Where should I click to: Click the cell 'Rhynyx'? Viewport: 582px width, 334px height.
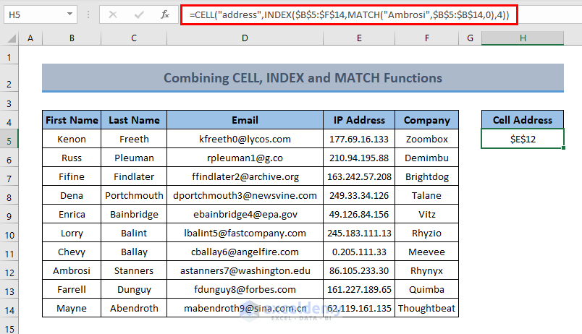[427, 270]
